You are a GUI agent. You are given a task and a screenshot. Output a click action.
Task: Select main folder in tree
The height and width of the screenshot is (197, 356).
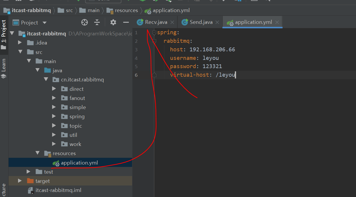pyautogui.click(x=50, y=61)
